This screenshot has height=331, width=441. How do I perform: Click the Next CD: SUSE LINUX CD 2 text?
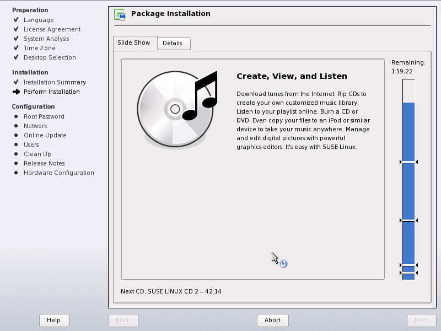point(171,291)
